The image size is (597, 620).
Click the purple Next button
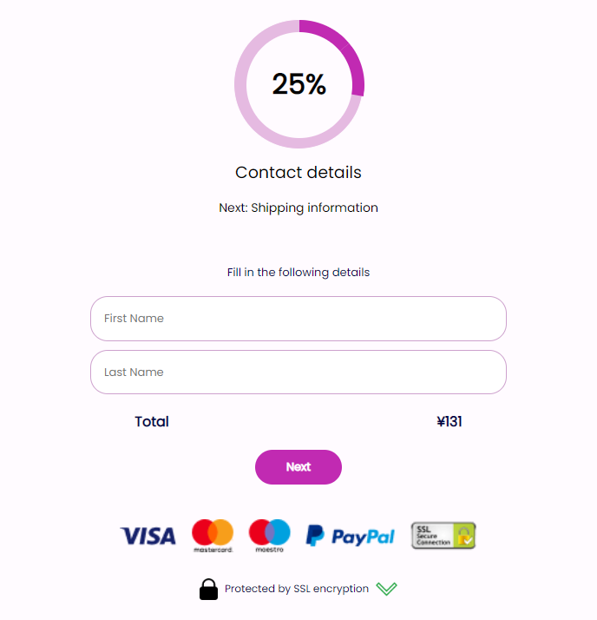point(298,467)
